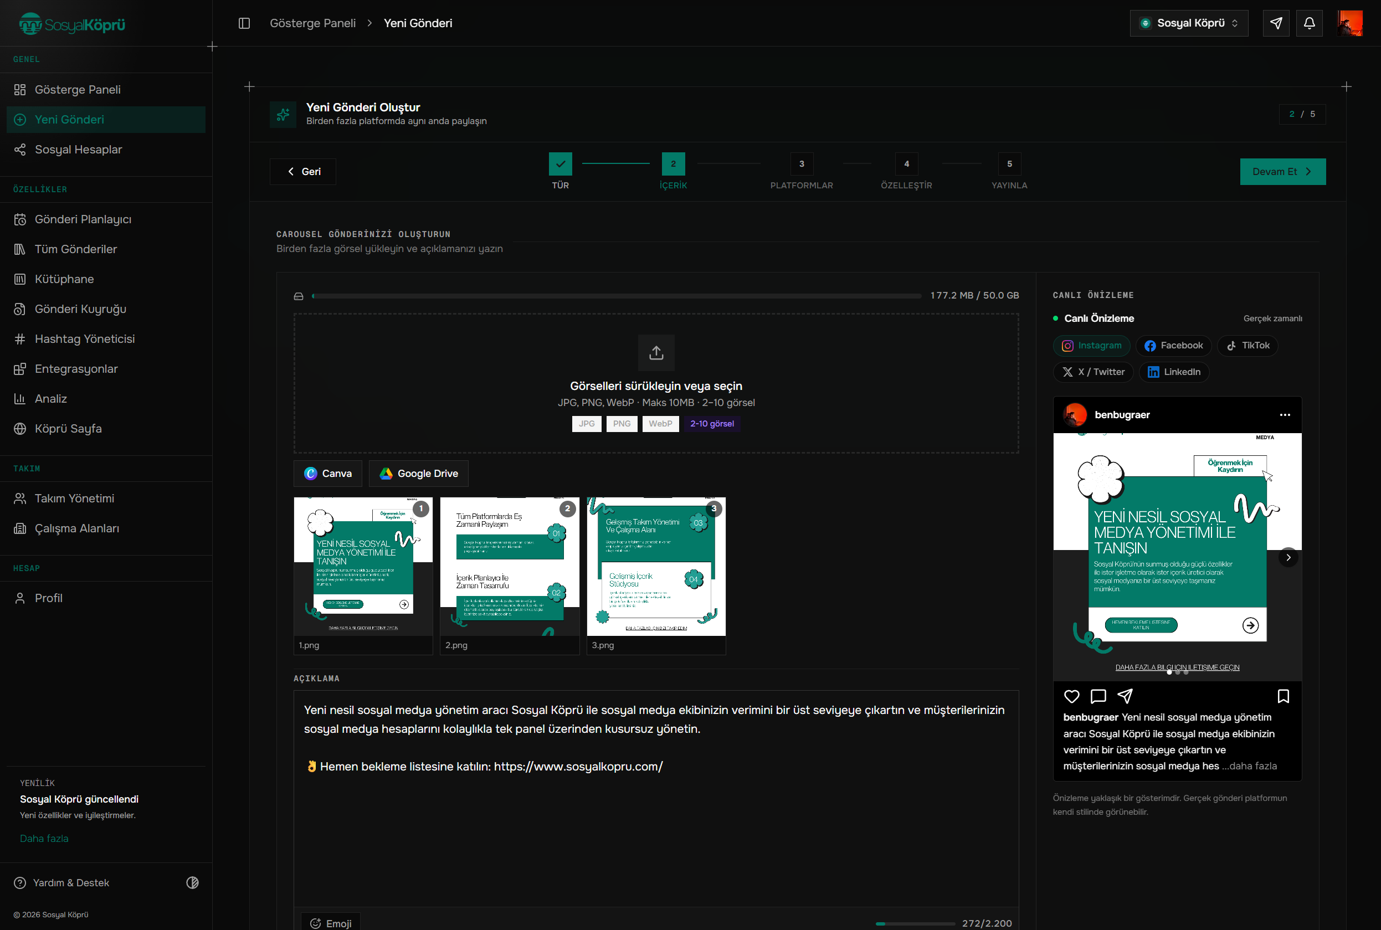Viewport: 1381px width, 930px height.
Task: Switch preview to Instagram
Action: tap(1091, 346)
